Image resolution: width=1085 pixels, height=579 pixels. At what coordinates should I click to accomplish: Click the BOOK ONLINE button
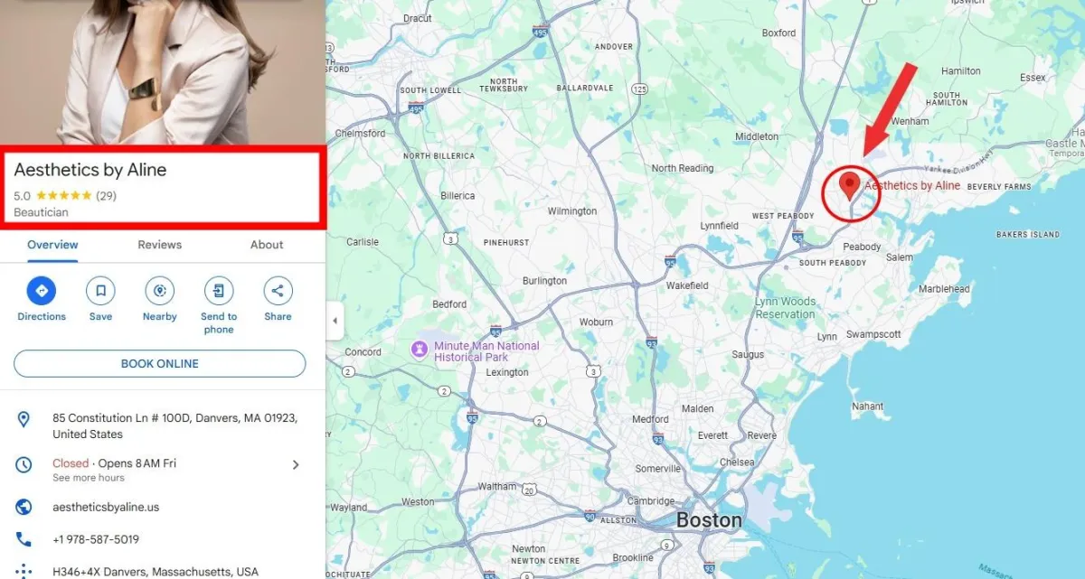[x=160, y=363]
